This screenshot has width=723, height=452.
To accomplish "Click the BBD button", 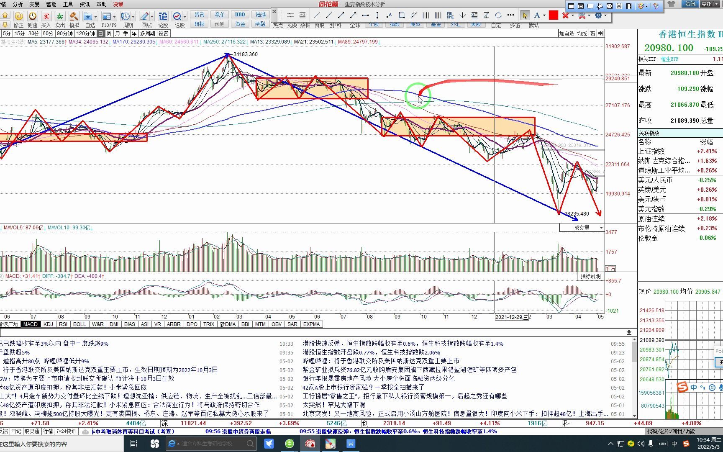I will [x=240, y=15].
